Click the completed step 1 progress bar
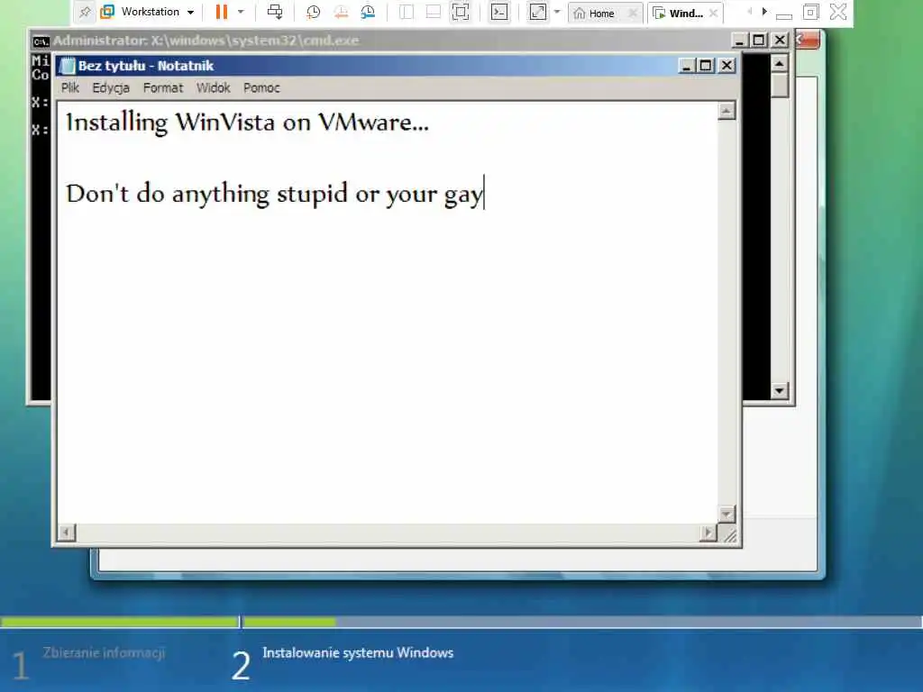 point(120,622)
